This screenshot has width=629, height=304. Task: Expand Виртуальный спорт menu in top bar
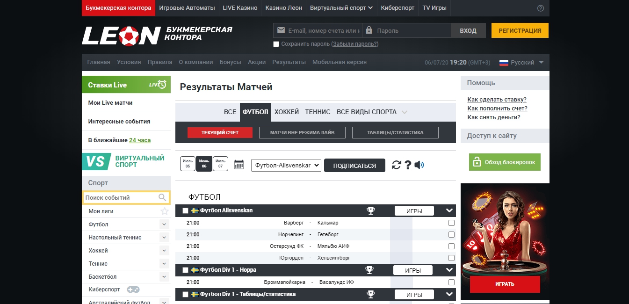(341, 8)
